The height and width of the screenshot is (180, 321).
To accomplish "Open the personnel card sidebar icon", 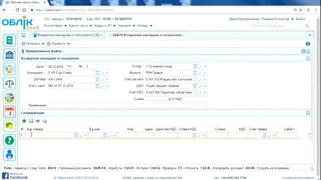I will click(x=10, y=69).
